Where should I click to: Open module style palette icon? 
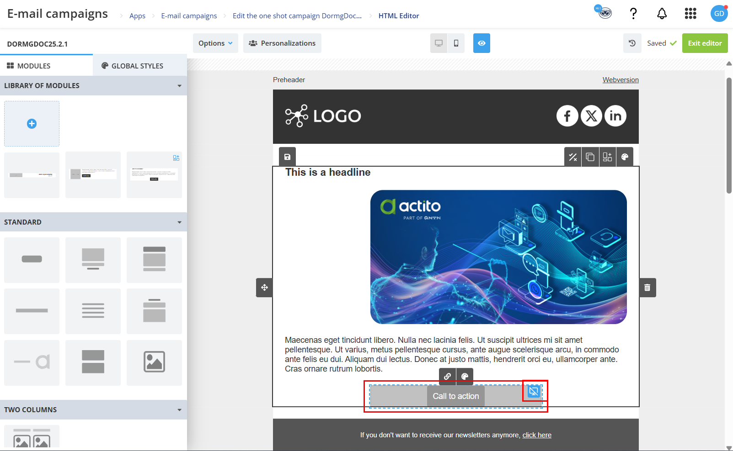[x=625, y=157]
